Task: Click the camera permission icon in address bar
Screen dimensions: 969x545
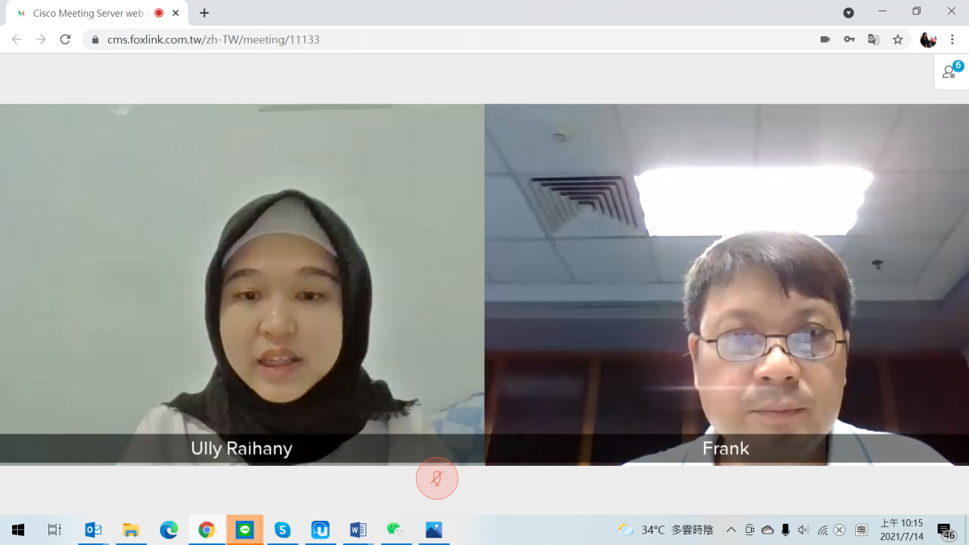Action: (x=825, y=40)
